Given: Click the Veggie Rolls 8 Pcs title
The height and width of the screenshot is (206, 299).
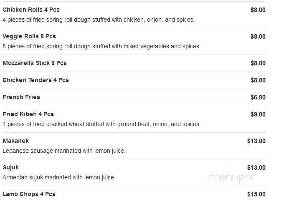Looking at the screenshot, I should (29, 36).
